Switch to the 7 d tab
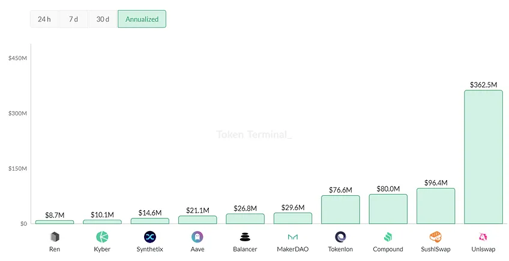 point(73,19)
